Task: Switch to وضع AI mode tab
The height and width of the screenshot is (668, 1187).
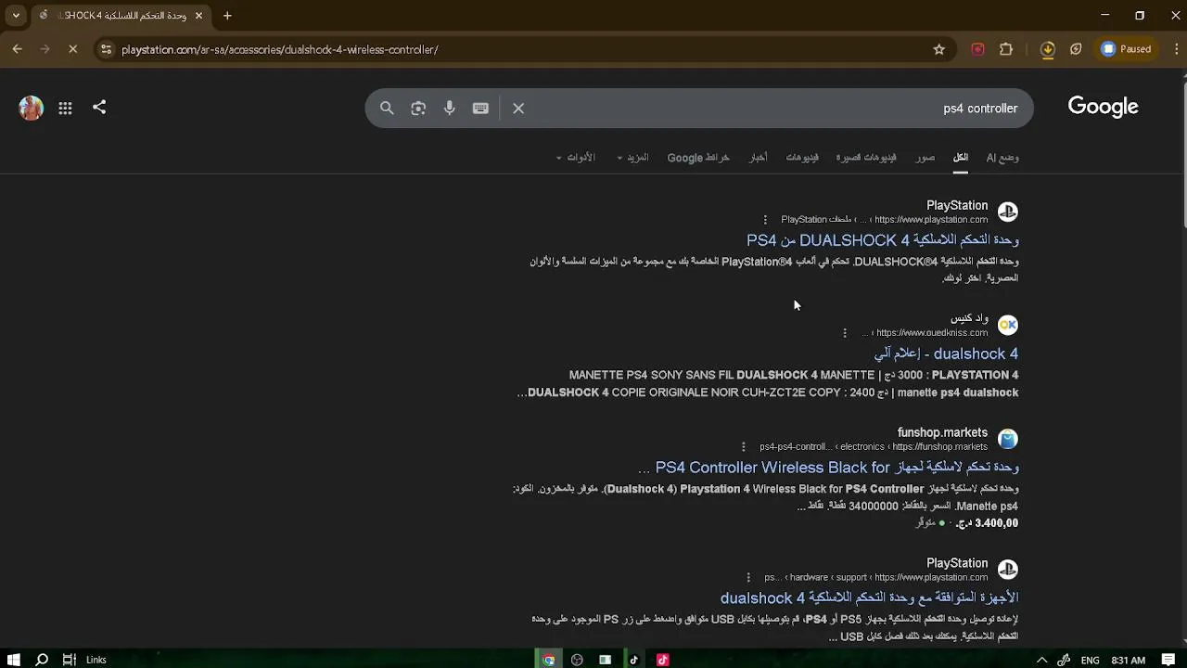Action: click(1002, 158)
